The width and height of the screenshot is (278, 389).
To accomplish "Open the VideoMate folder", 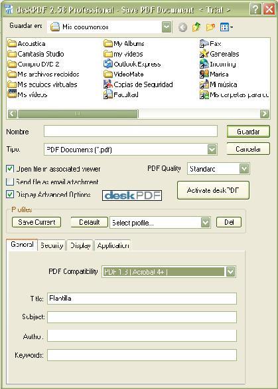I will pos(123,74).
